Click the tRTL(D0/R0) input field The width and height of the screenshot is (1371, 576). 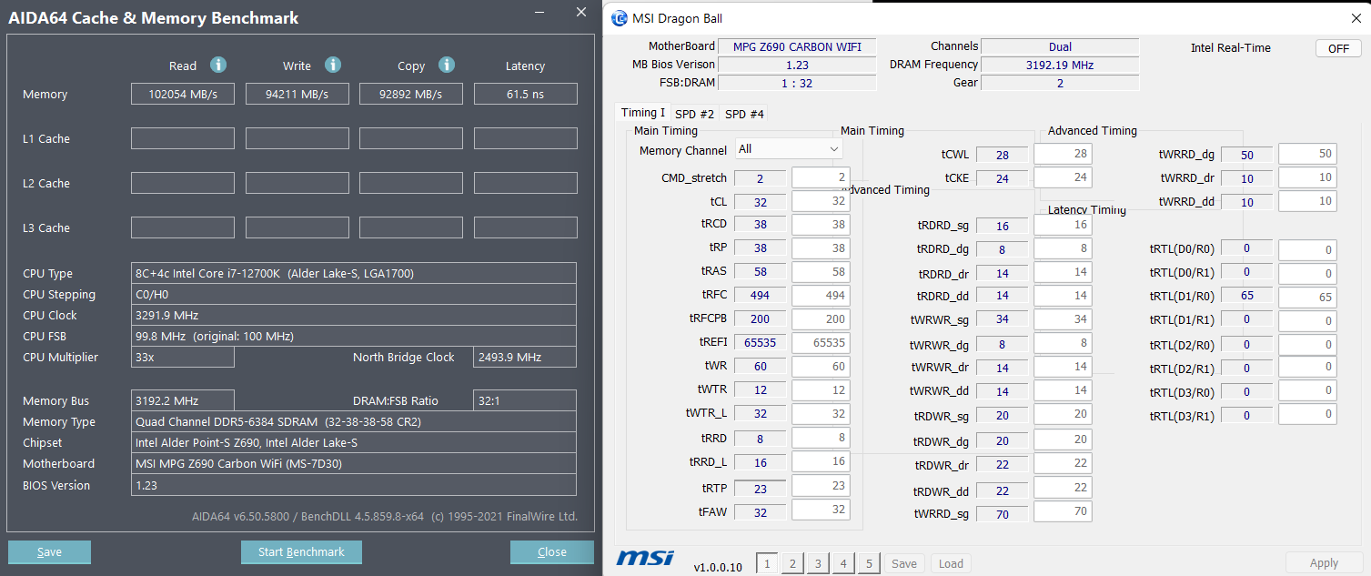1307,249
